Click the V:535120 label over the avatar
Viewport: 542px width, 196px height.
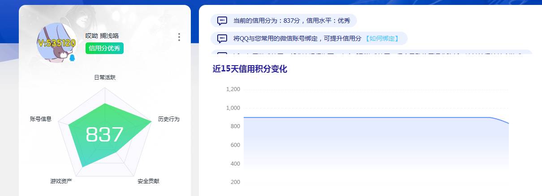tap(57, 43)
